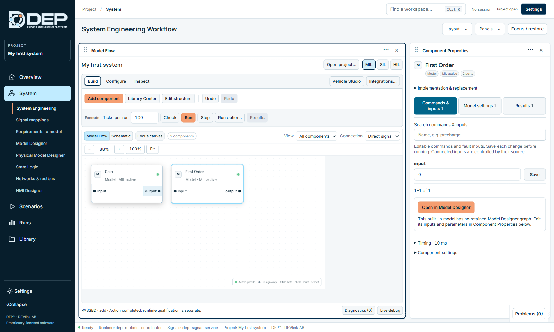Expand Implementation & replacement section

coord(446,88)
